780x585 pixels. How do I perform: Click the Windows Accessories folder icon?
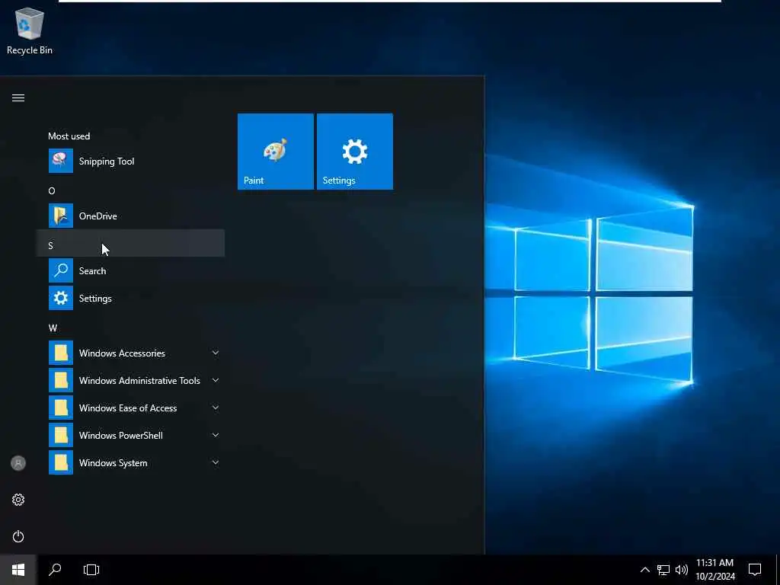(61, 353)
